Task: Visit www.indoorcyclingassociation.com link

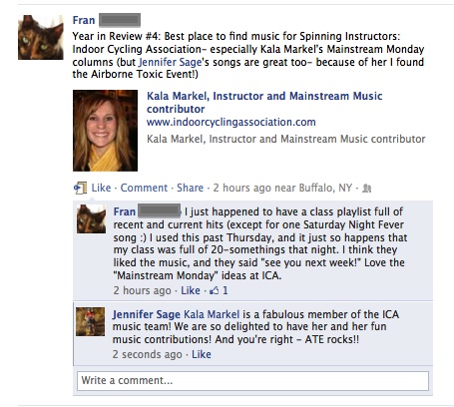Action: click(x=231, y=122)
